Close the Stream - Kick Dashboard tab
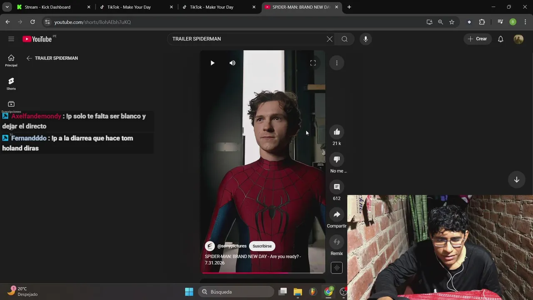This screenshot has height=300, width=533. click(x=89, y=7)
